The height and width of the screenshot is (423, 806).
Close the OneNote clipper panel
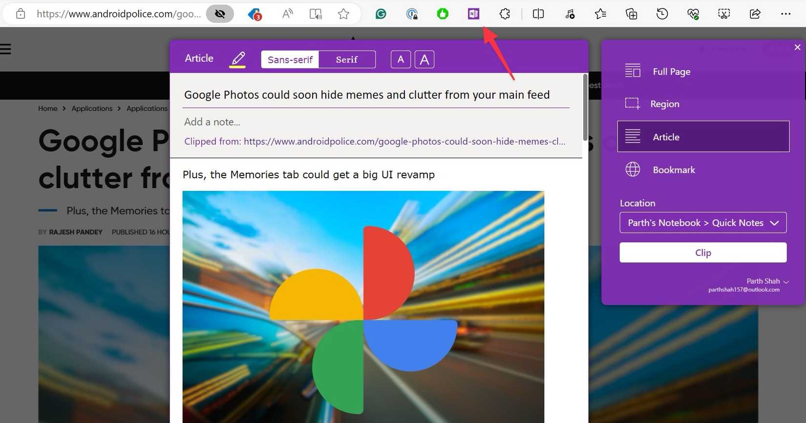(797, 47)
